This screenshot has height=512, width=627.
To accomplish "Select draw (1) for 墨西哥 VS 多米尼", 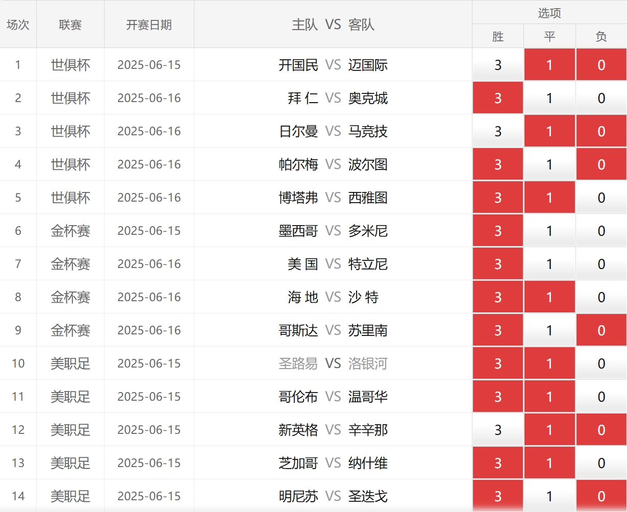I will click(x=549, y=231).
